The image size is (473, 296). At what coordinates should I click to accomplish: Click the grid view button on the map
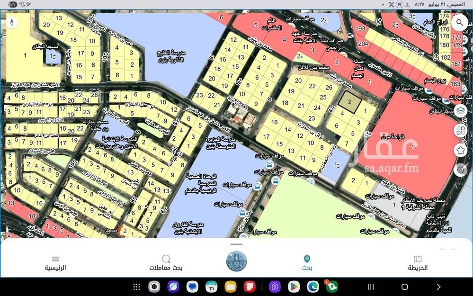click(x=460, y=131)
